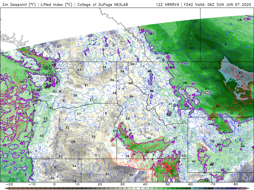Viewport: 254px width, 190px height.
Task: Click the "2m Dewpoint (°F)" title text
Action: tap(19, 4)
